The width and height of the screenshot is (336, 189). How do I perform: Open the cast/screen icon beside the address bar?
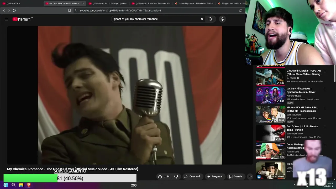click(241, 10)
